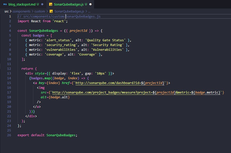Click the 'badges' variable name on line 5
This screenshot has width=231, height=153.
39,35
